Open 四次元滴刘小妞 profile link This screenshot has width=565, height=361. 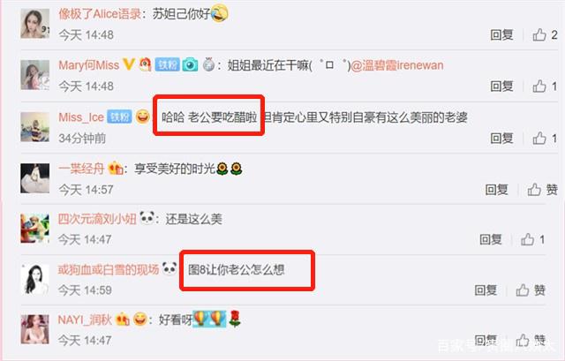tap(97, 219)
